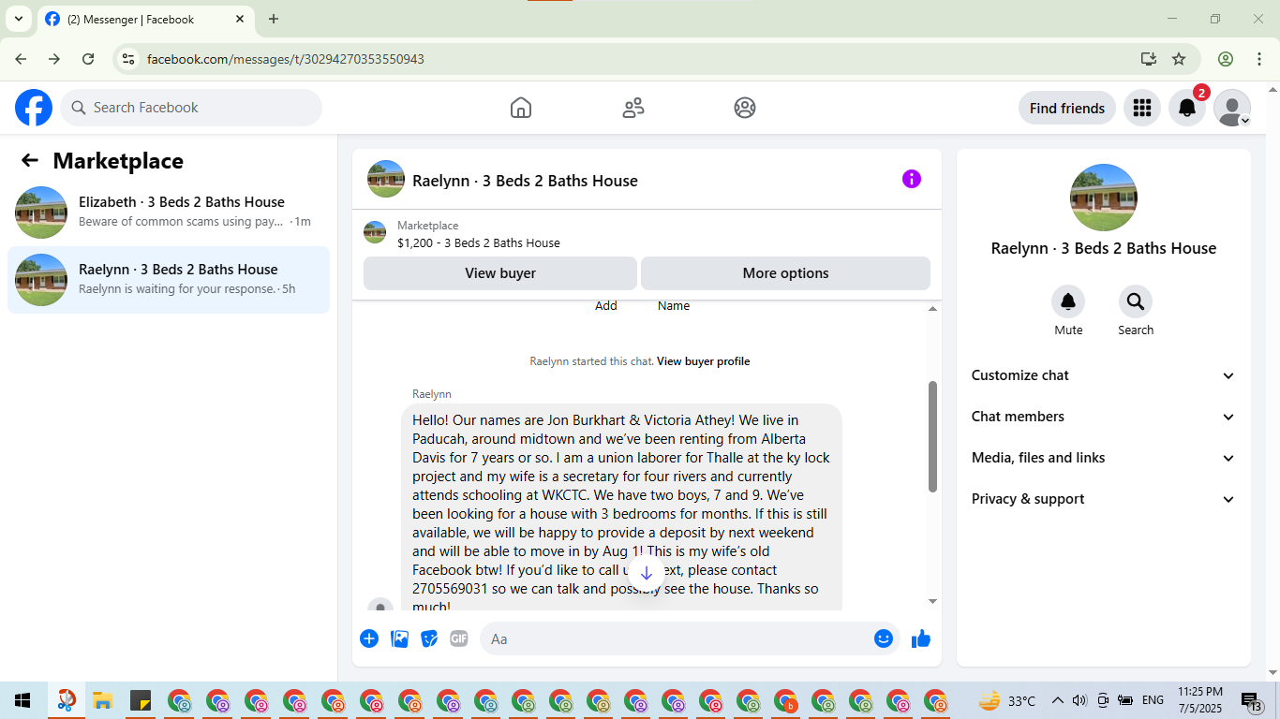Open more actions plus icon in composer
This screenshot has width=1280, height=719.
(369, 638)
